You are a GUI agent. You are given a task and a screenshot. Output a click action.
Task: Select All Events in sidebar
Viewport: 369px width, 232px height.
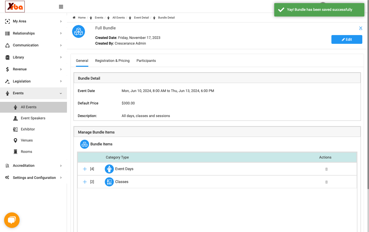tap(33, 107)
